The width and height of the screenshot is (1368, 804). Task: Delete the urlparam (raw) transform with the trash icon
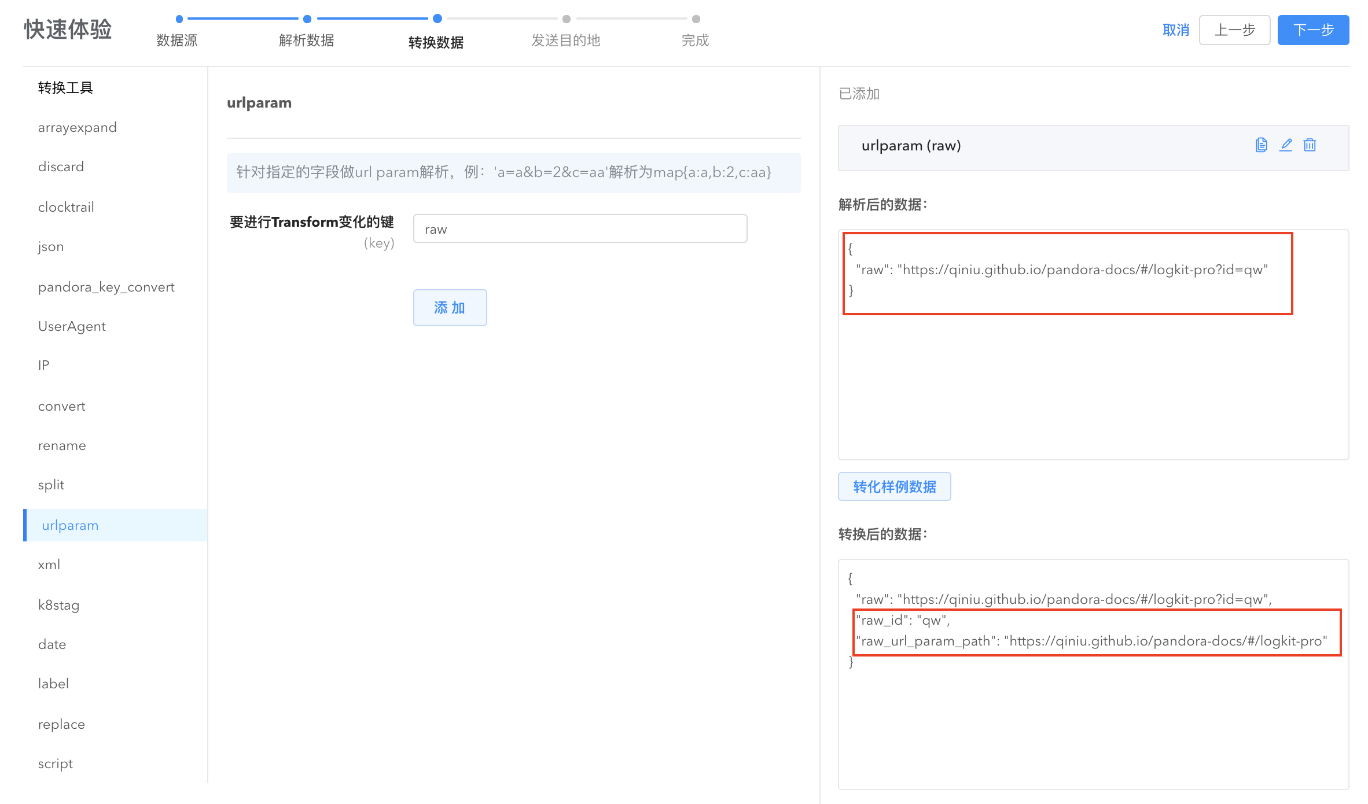(x=1310, y=145)
